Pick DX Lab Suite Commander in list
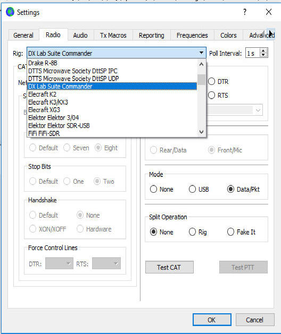The image size is (281, 334). (112, 86)
